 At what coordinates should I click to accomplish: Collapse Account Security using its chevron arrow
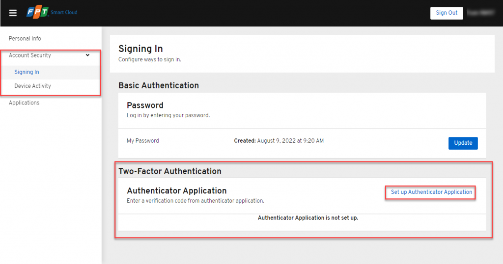tap(87, 55)
